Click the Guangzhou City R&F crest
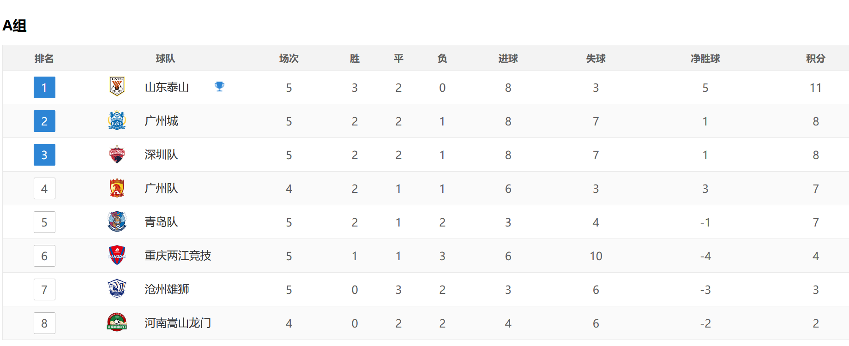 [117, 120]
